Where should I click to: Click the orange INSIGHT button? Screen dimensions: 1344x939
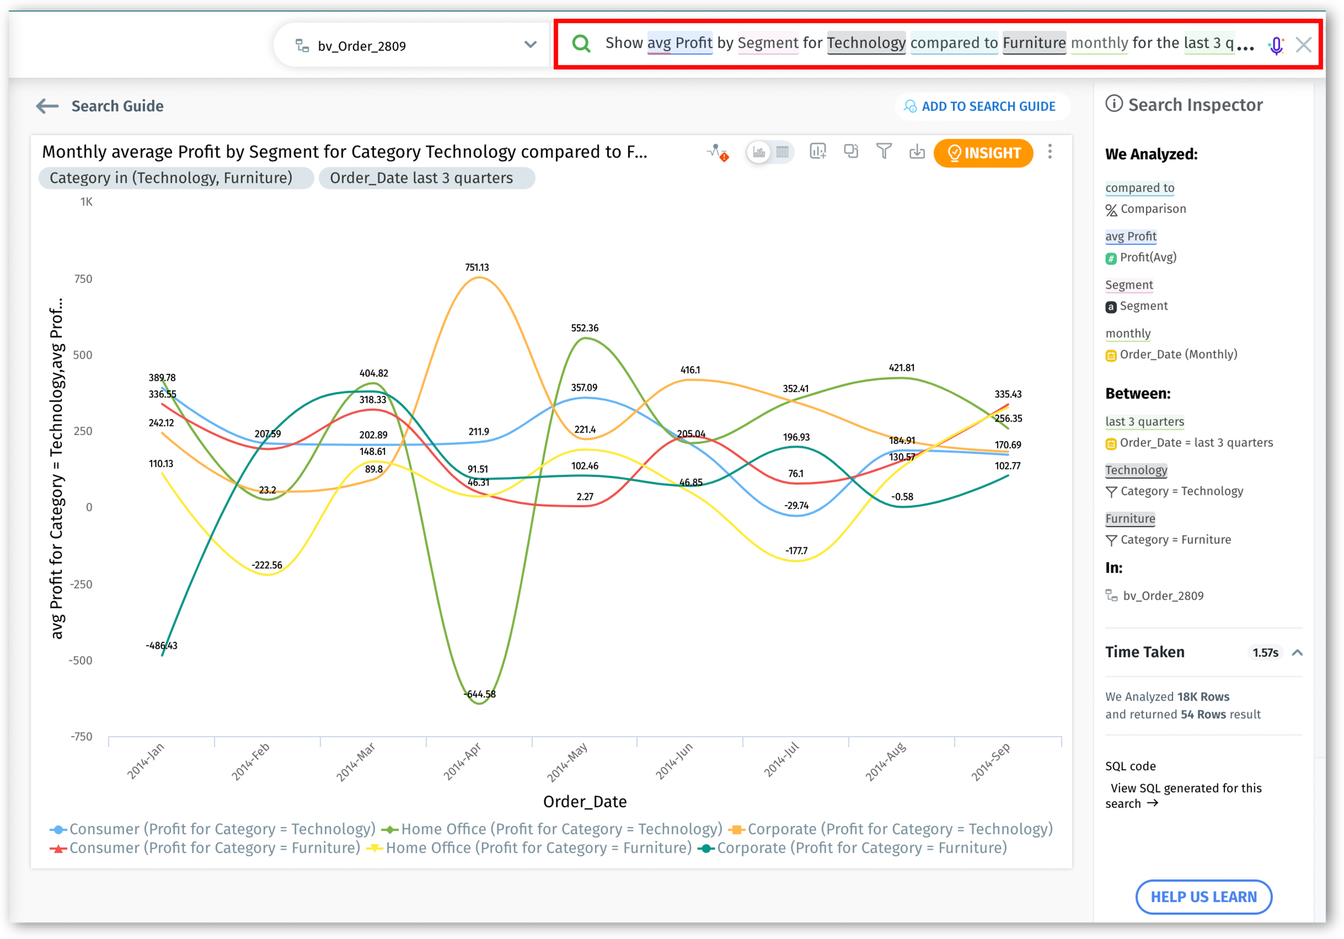(983, 153)
